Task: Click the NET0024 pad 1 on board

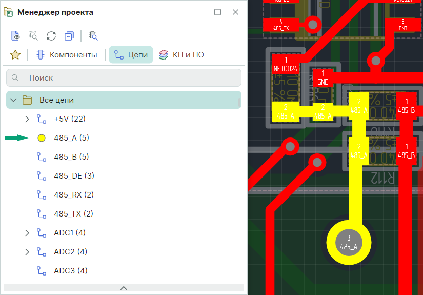Action: 286,64
